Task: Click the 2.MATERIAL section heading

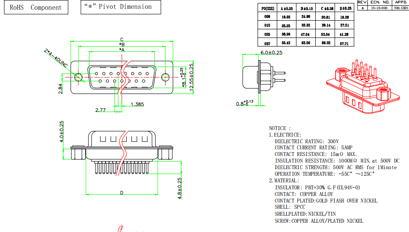Action: (x=284, y=181)
